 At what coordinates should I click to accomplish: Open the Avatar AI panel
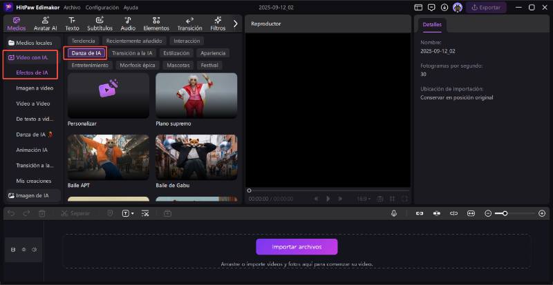[x=45, y=24]
